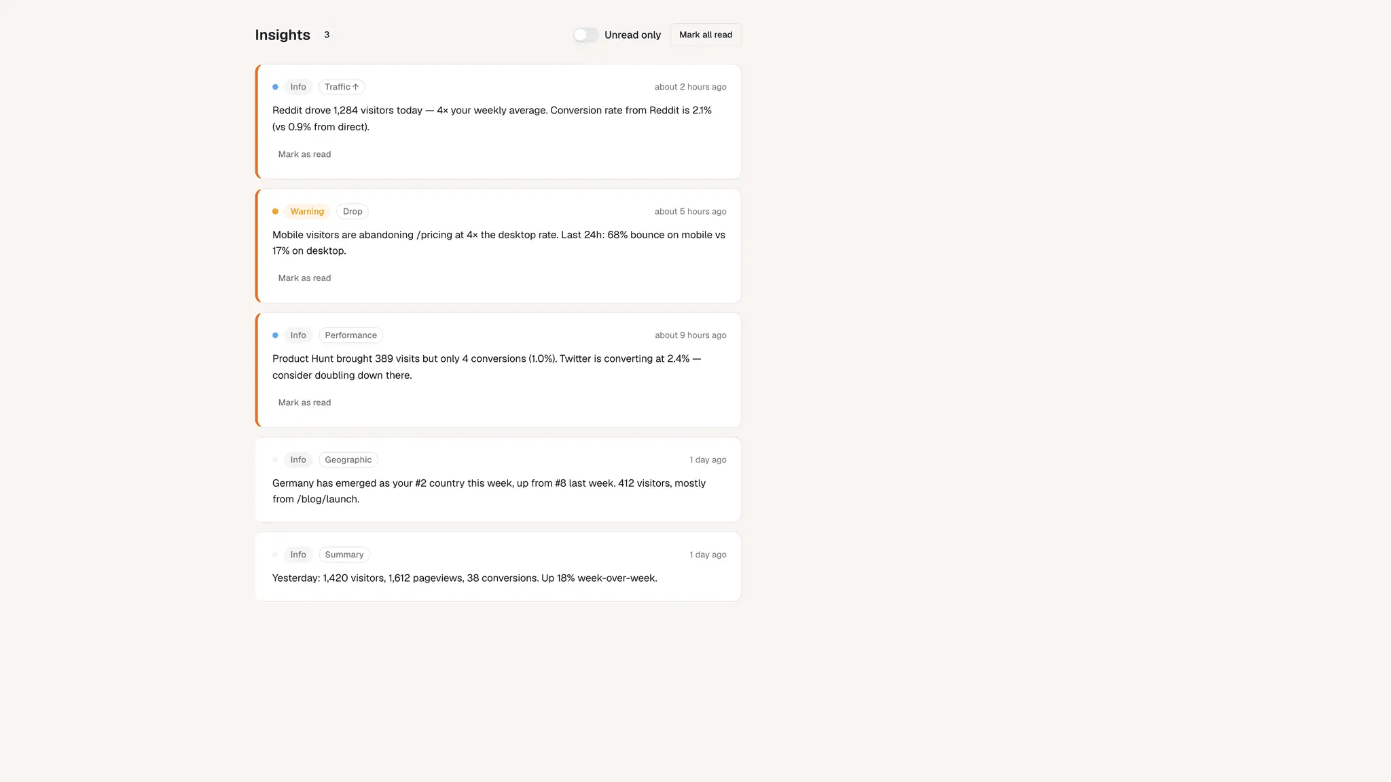
Task: Click the Summary tag
Action: pyautogui.click(x=344, y=555)
